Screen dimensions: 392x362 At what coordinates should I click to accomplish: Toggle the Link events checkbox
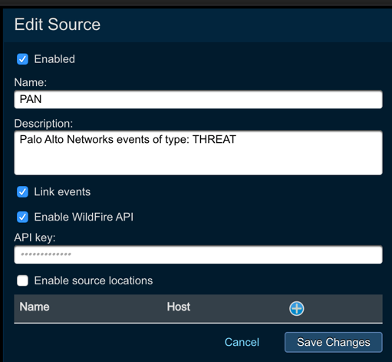pyautogui.click(x=22, y=192)
